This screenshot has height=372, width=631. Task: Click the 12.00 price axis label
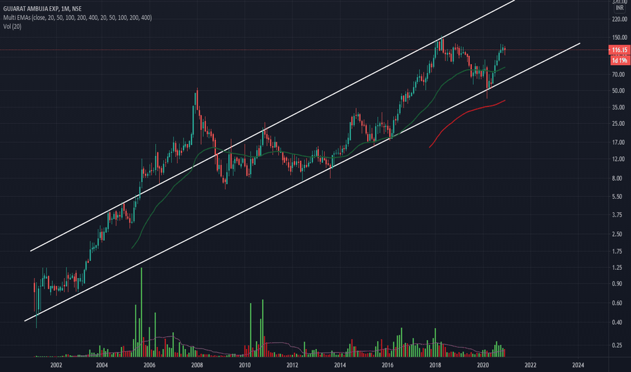point(619,159)
